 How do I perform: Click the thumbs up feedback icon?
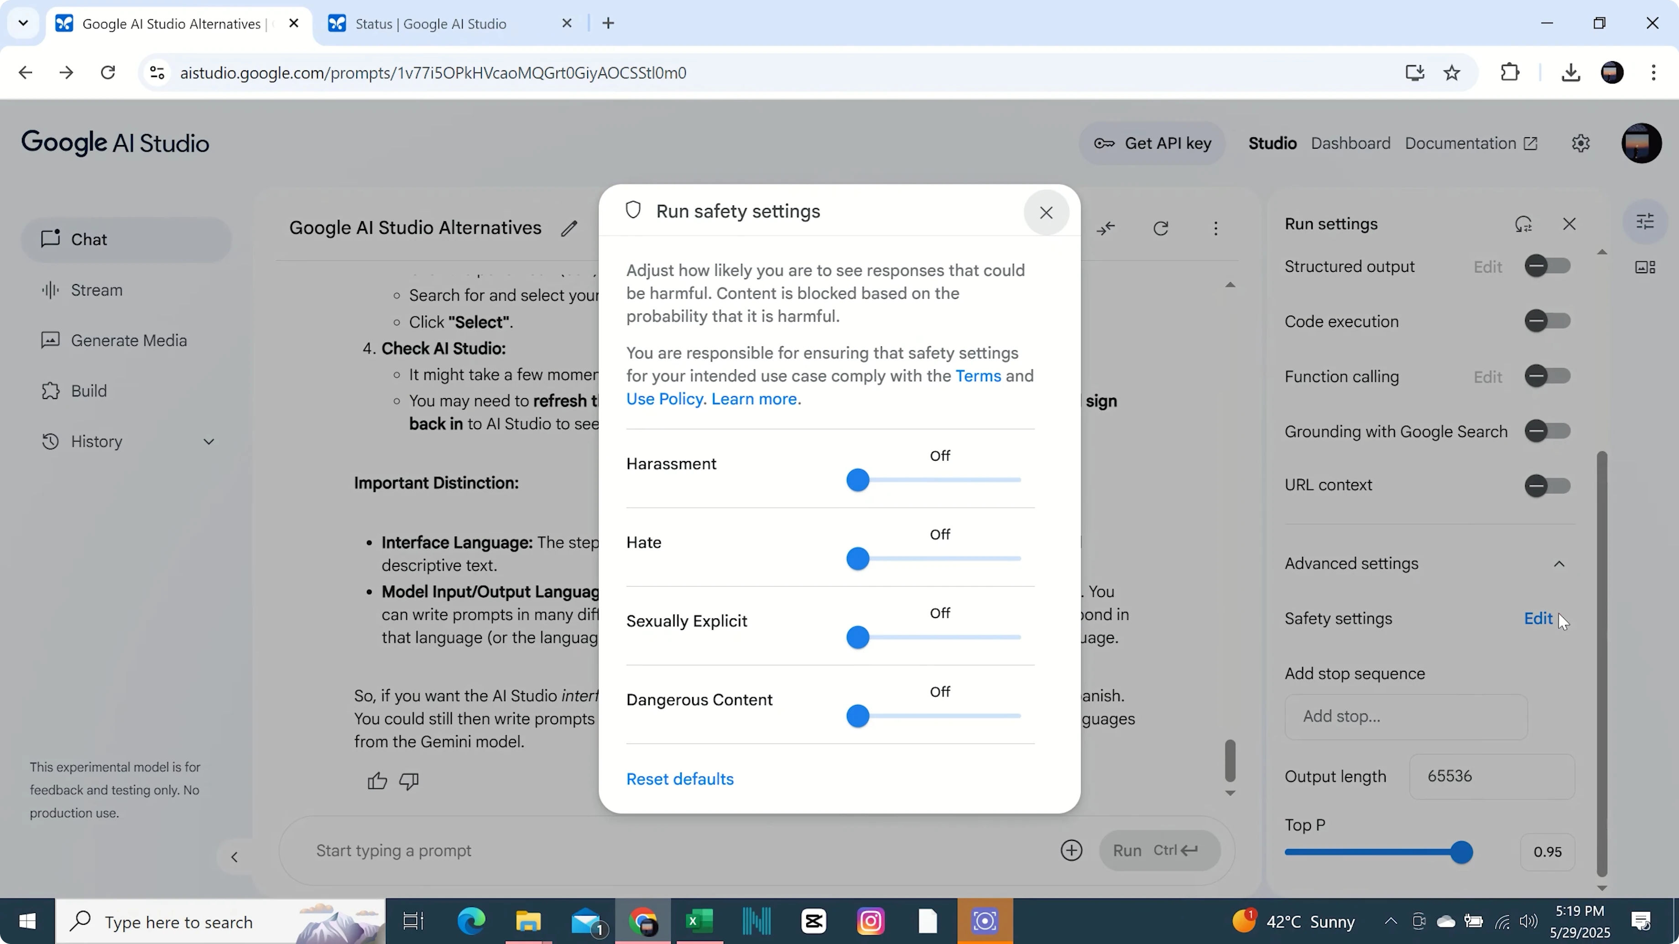pos(377,780)
